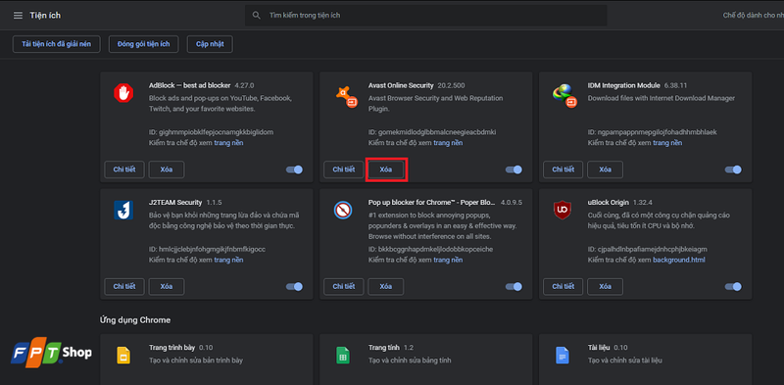Focus the Tìm kiếm trong tiện ích field

point(426,16)
